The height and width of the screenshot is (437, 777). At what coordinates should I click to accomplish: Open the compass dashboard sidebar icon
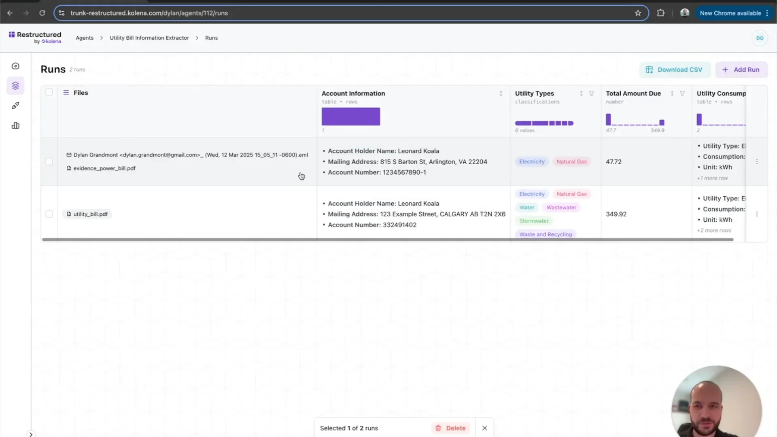point(15,66)
